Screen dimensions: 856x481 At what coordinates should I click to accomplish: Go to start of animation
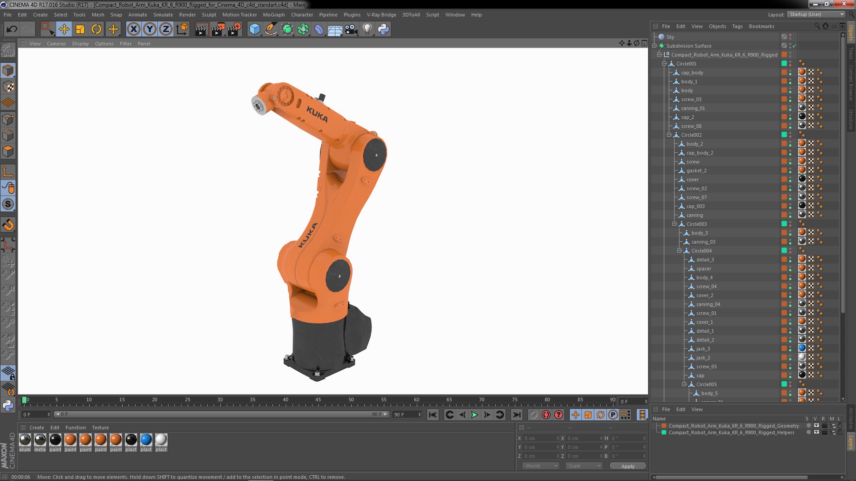click(432, 415)
